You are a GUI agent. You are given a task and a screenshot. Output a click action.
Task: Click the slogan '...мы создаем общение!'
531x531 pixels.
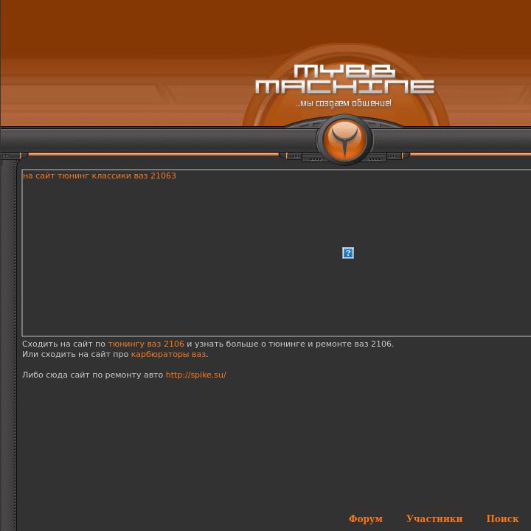[x=344, y=103]
